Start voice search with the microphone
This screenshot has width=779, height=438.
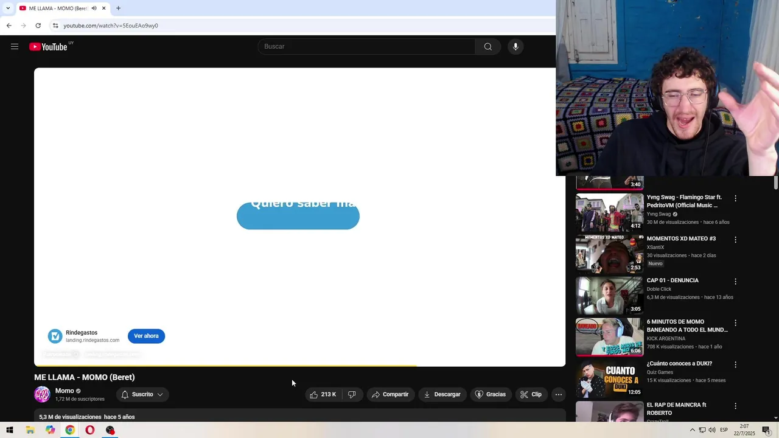click(515, 47)
